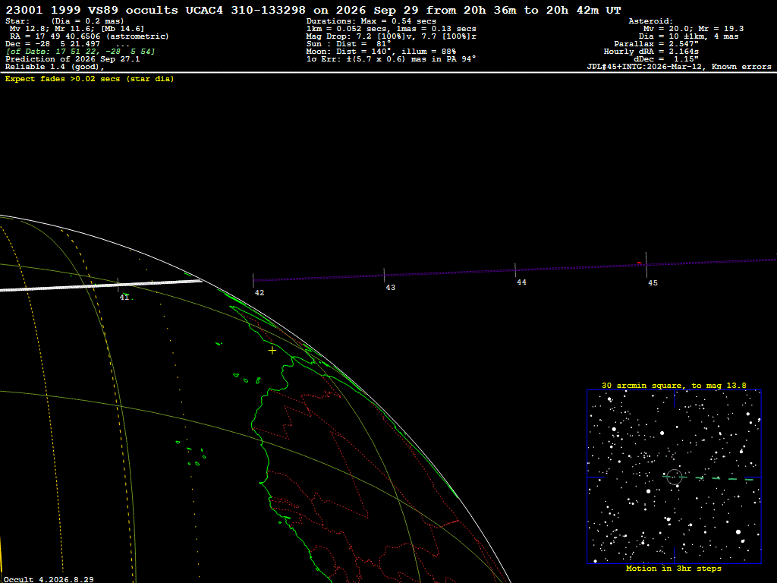Click the purple dotted asteroid path line
Viewport: 777px width, 583px height.
click(x=515, y=270)
